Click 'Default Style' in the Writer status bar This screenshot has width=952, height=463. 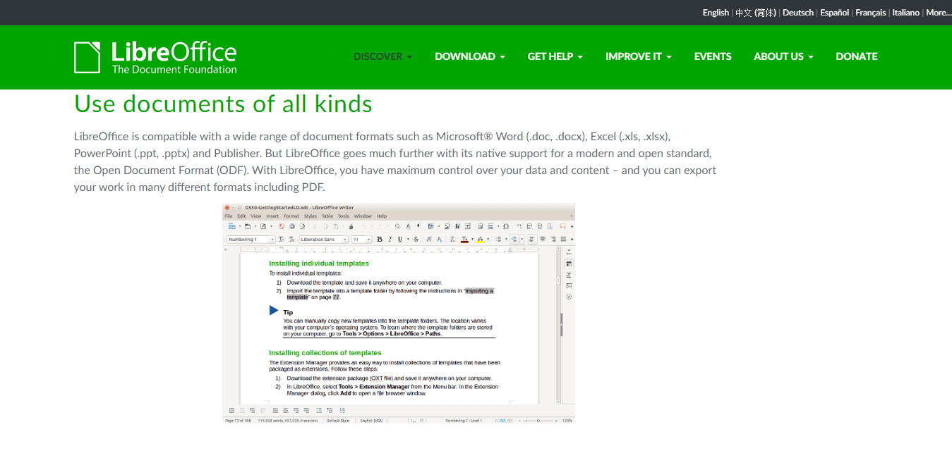338,420
